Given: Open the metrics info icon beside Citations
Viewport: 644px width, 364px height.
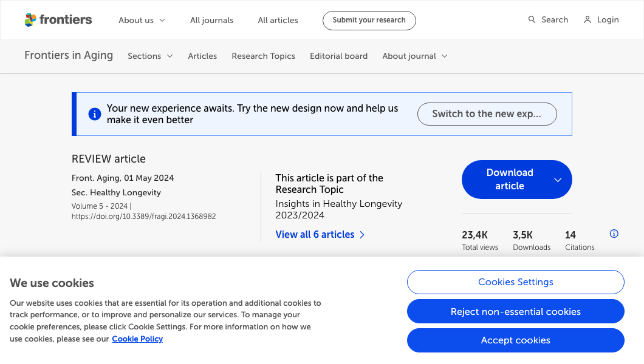Looking at the screenshot, I should (614, 234).
